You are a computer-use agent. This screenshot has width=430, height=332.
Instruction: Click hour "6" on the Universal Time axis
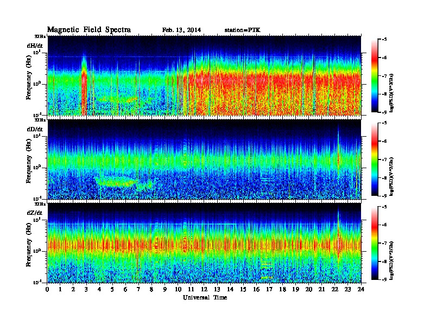125,290
